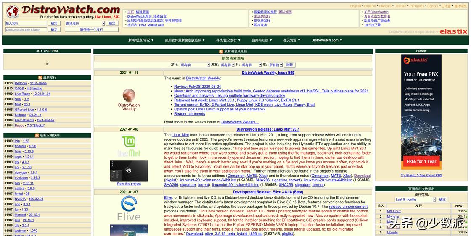Open the GParted Live entry in 最新发行

tap(24, 110)
